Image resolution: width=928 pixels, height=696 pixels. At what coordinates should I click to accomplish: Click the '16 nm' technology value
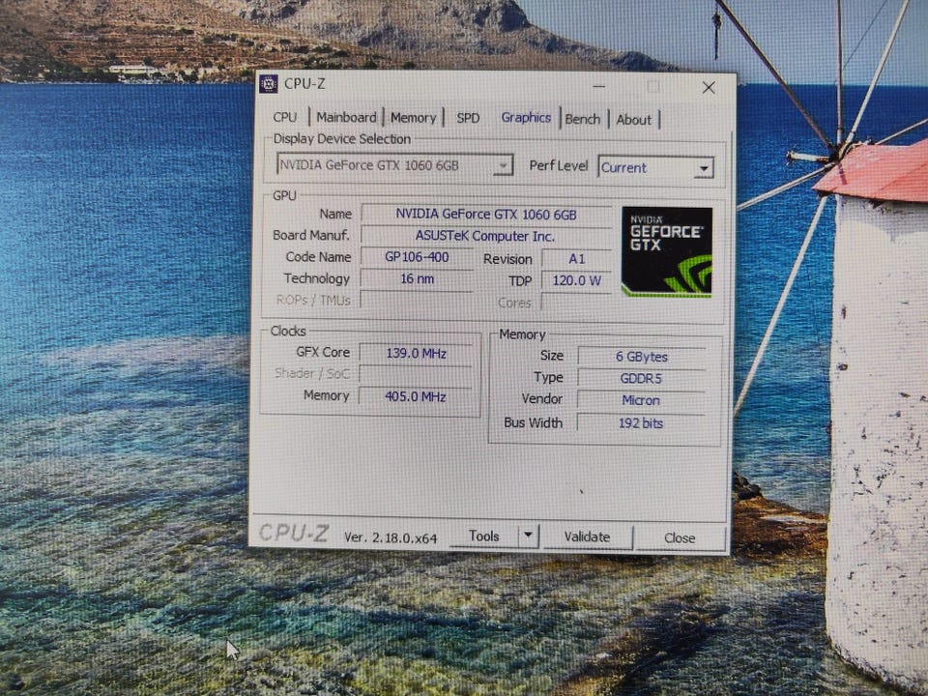[x=417, y=278]
